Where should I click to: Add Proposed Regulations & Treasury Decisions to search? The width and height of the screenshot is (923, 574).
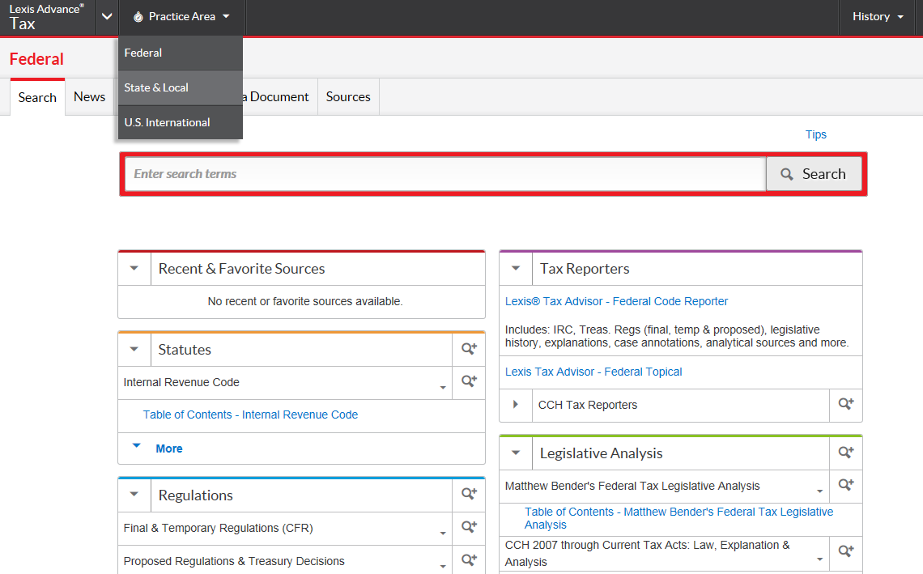469,560
